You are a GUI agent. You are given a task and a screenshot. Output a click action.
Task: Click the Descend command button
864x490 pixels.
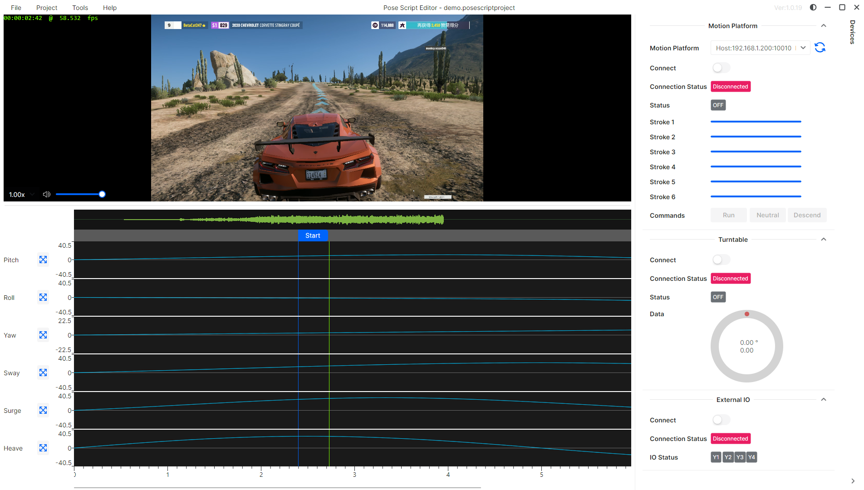pos(807,215)
